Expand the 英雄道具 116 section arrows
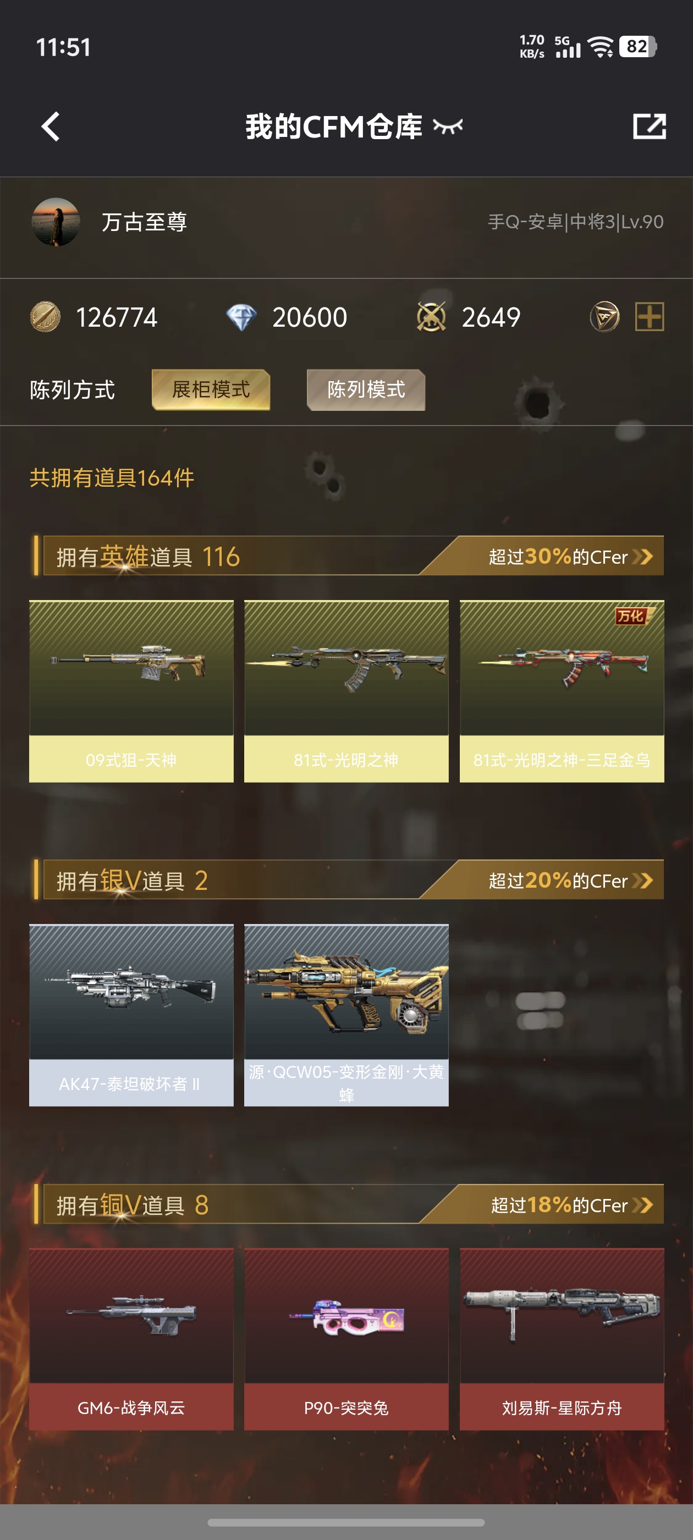Viewport: 693px width, 1540px height. click(642, 557)
